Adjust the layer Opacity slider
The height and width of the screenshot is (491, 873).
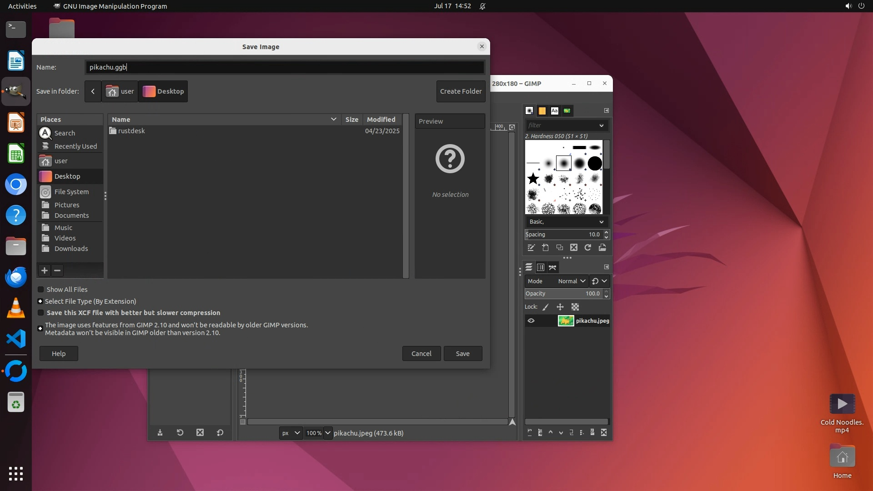pos(563,294)
